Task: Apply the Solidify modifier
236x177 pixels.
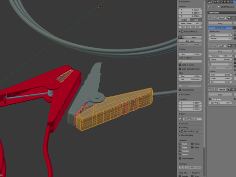Action: pos(220,52)
